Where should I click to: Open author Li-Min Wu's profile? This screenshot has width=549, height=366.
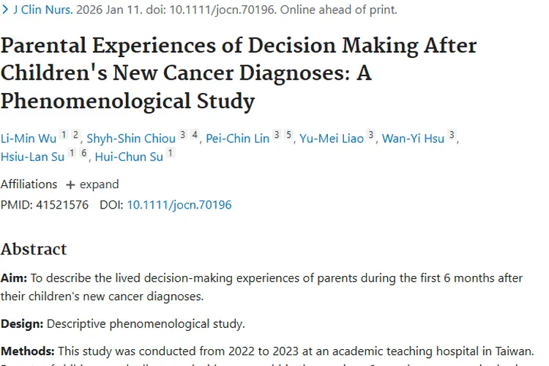click(x=28, y=138)
